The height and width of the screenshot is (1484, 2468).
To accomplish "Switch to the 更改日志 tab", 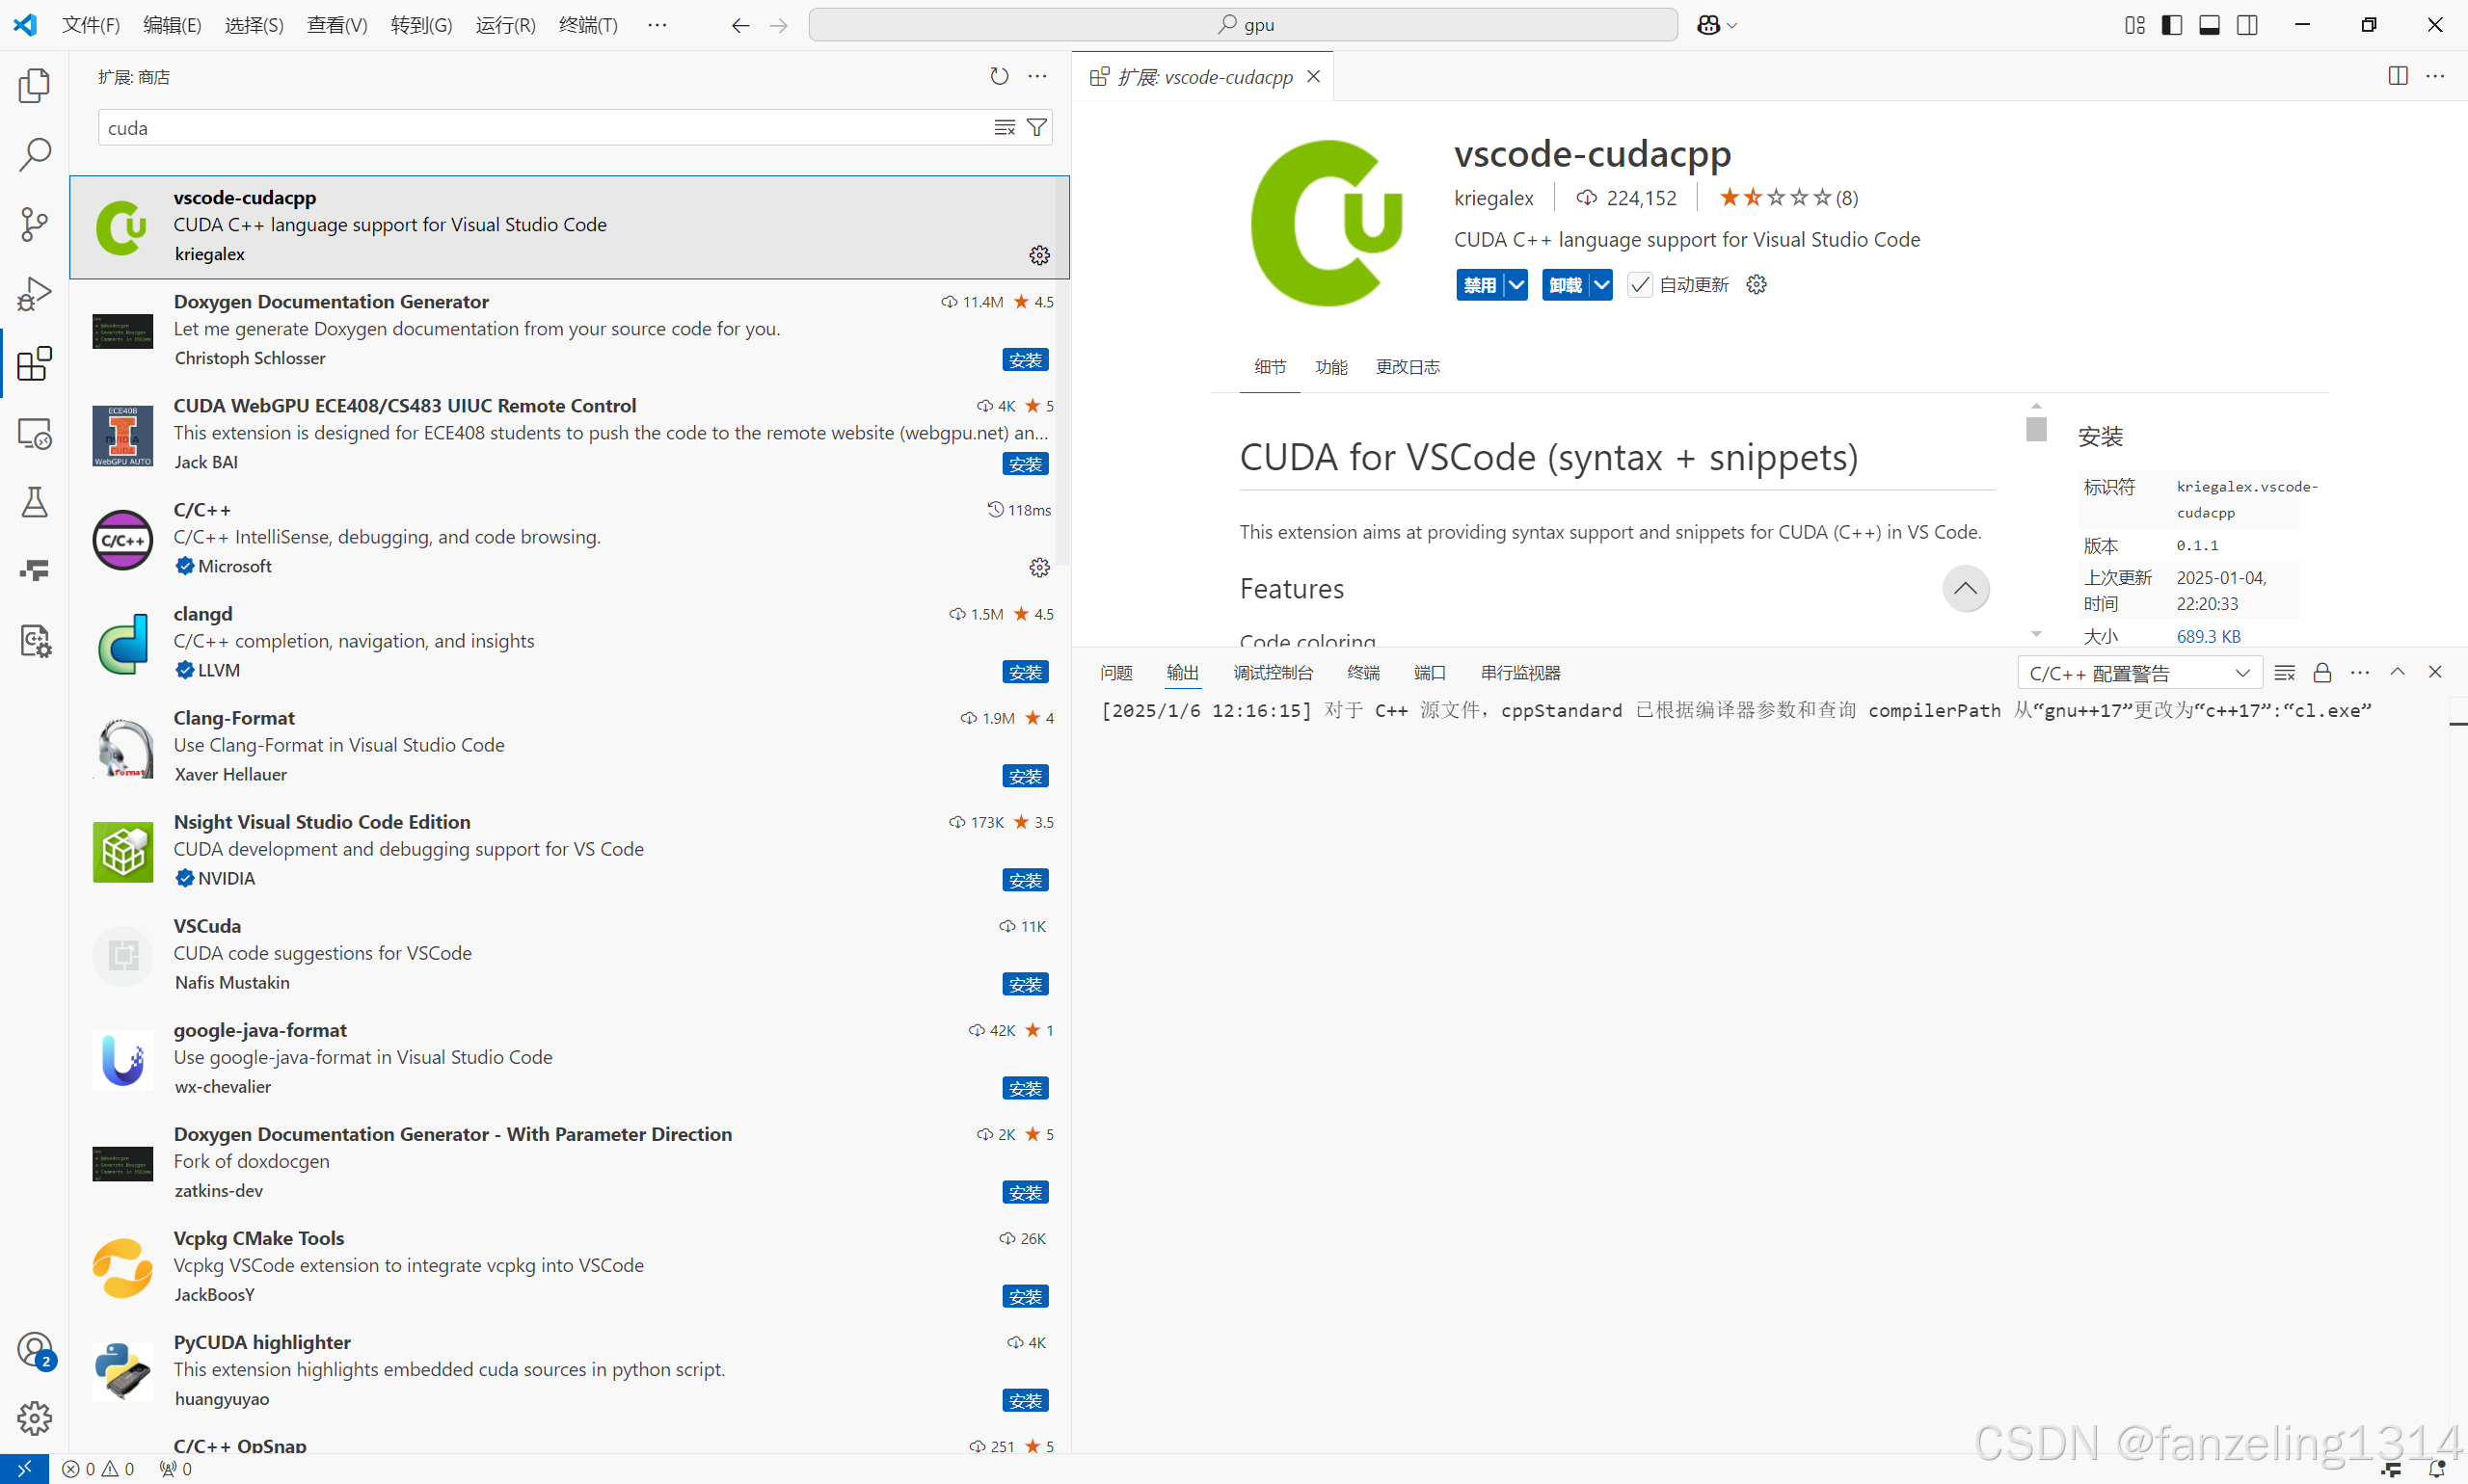I will coord(1408,366).
